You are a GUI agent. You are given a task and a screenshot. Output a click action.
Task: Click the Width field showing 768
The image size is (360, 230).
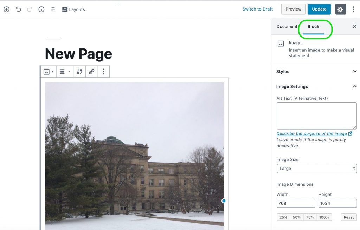point(296,203)
